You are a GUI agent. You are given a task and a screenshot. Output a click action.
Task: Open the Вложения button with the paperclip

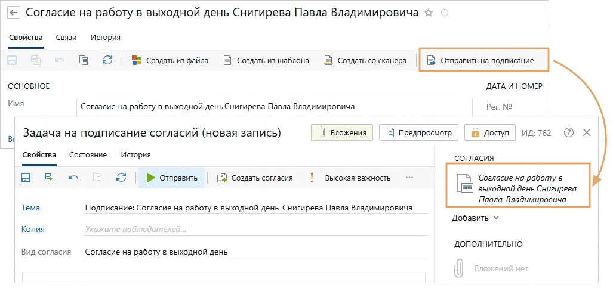(x=343, y=132)
